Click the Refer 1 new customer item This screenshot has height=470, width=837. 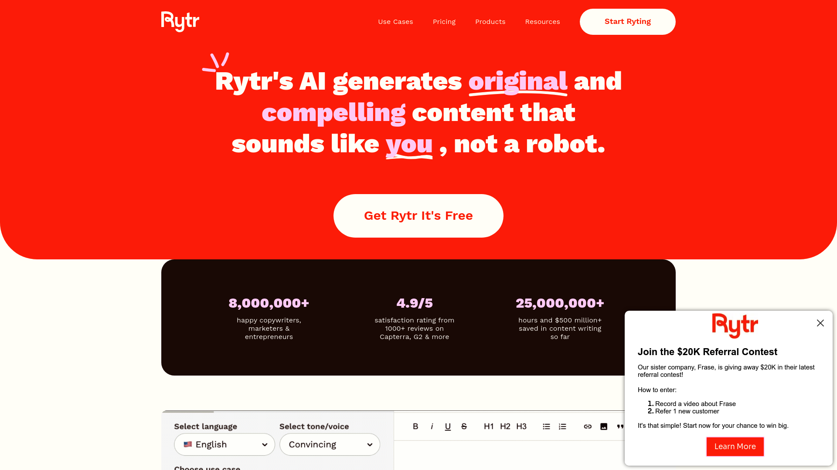point(687,411)
